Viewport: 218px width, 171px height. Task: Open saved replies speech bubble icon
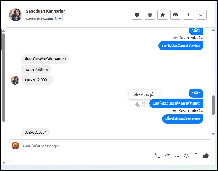(177, 155)
